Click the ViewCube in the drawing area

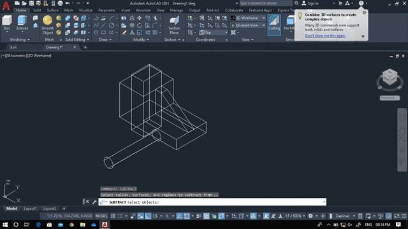click(x=390, y=78)
